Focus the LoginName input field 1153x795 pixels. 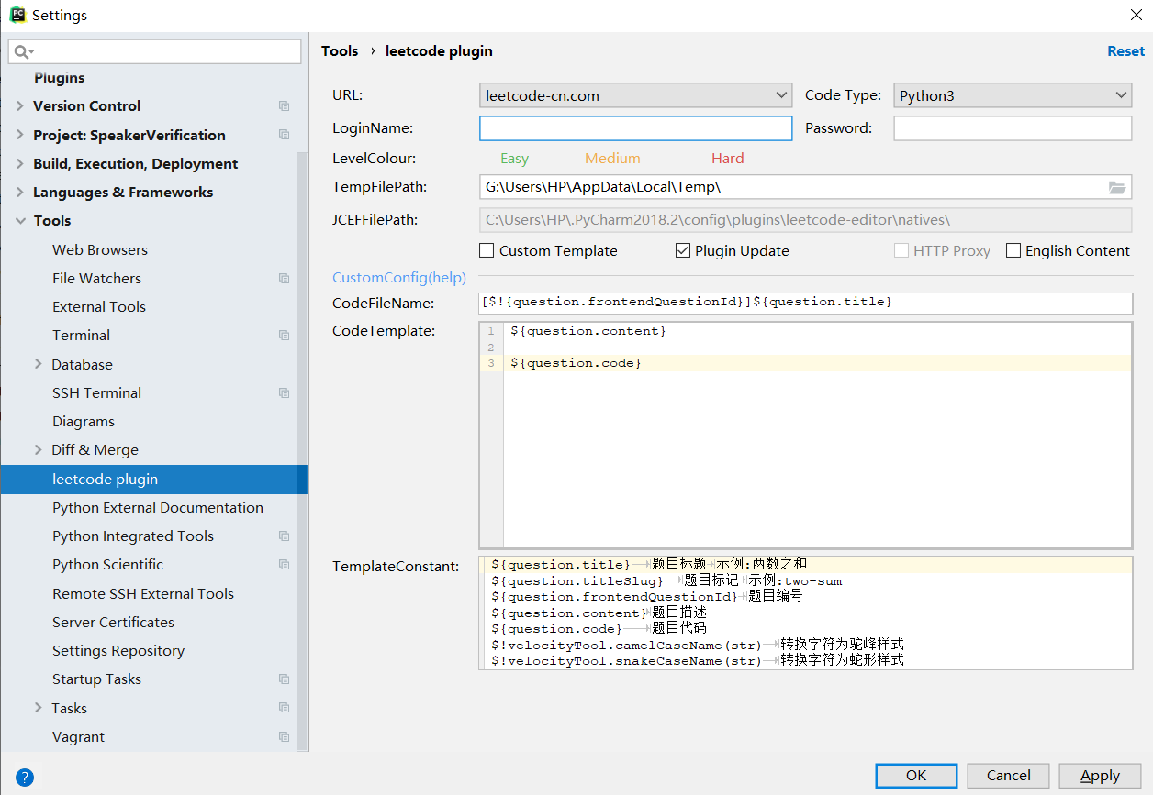pyautogui.click(x=635, y=128)
